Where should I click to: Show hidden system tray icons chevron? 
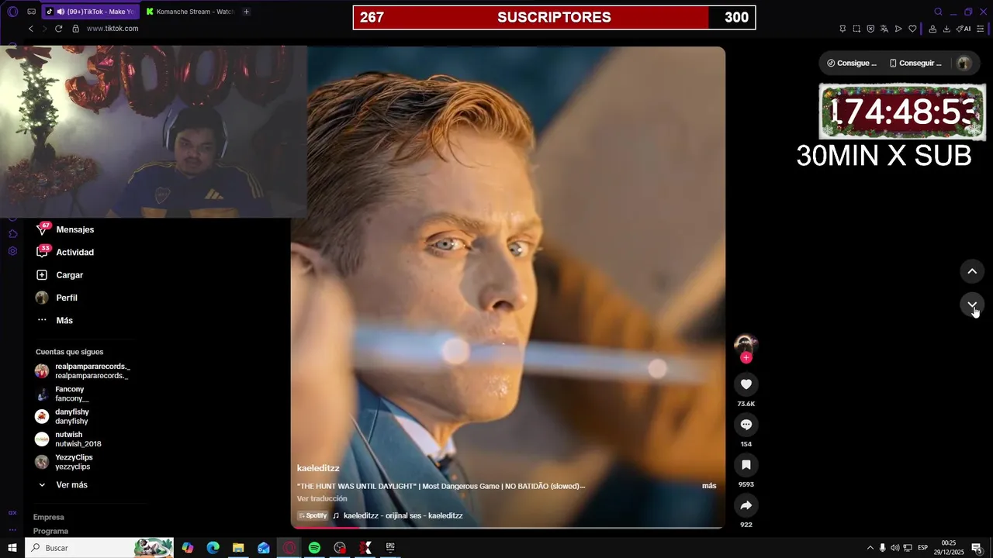coord(870,548)
